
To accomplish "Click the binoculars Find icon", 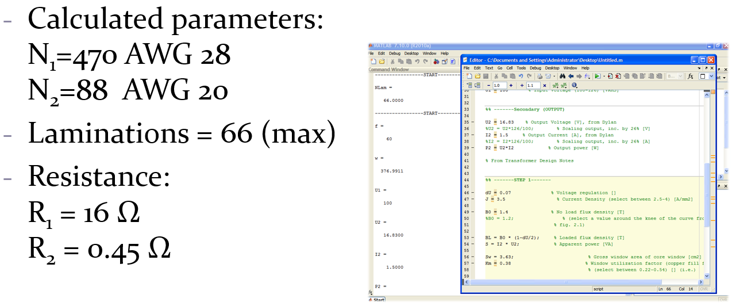I will coord(563,76).
